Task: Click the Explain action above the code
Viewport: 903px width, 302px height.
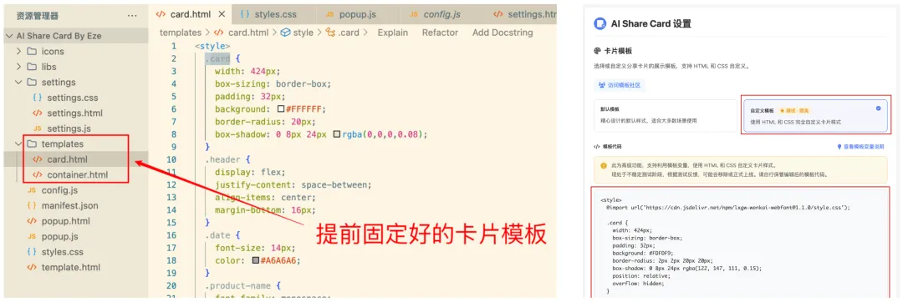Action: [x=393, y=33]
